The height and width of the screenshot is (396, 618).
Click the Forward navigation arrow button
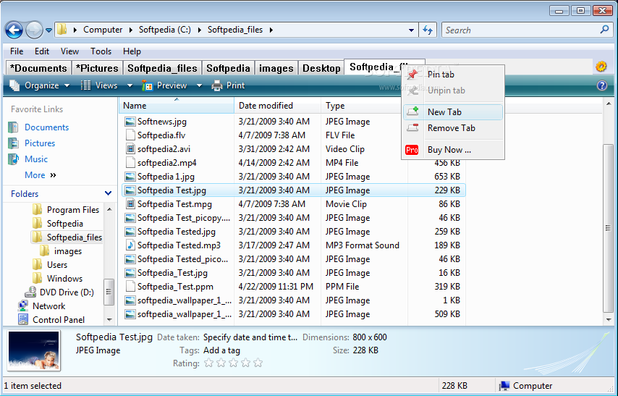(x=34, y=30)
